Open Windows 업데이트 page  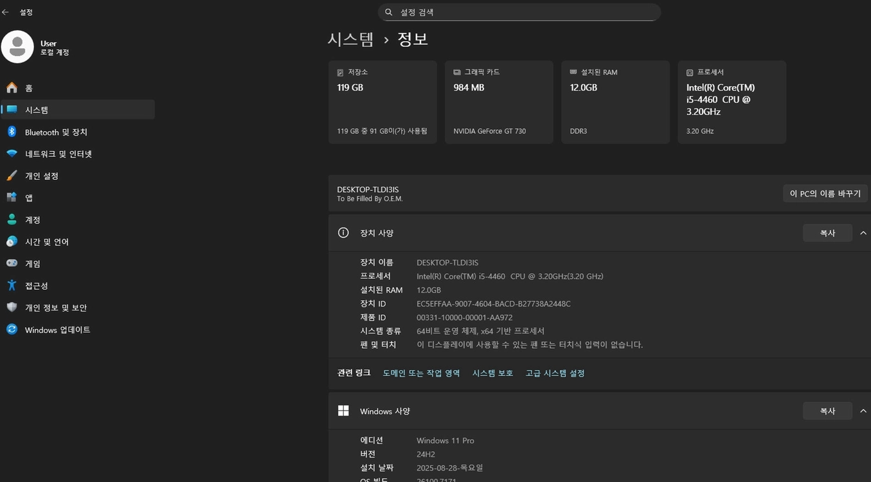[x=78, y=329]
